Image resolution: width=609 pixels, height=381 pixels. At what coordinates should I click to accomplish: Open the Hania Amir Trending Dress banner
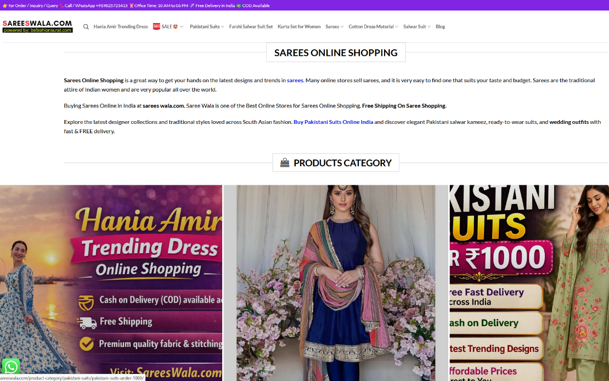[x=111, y=283]
